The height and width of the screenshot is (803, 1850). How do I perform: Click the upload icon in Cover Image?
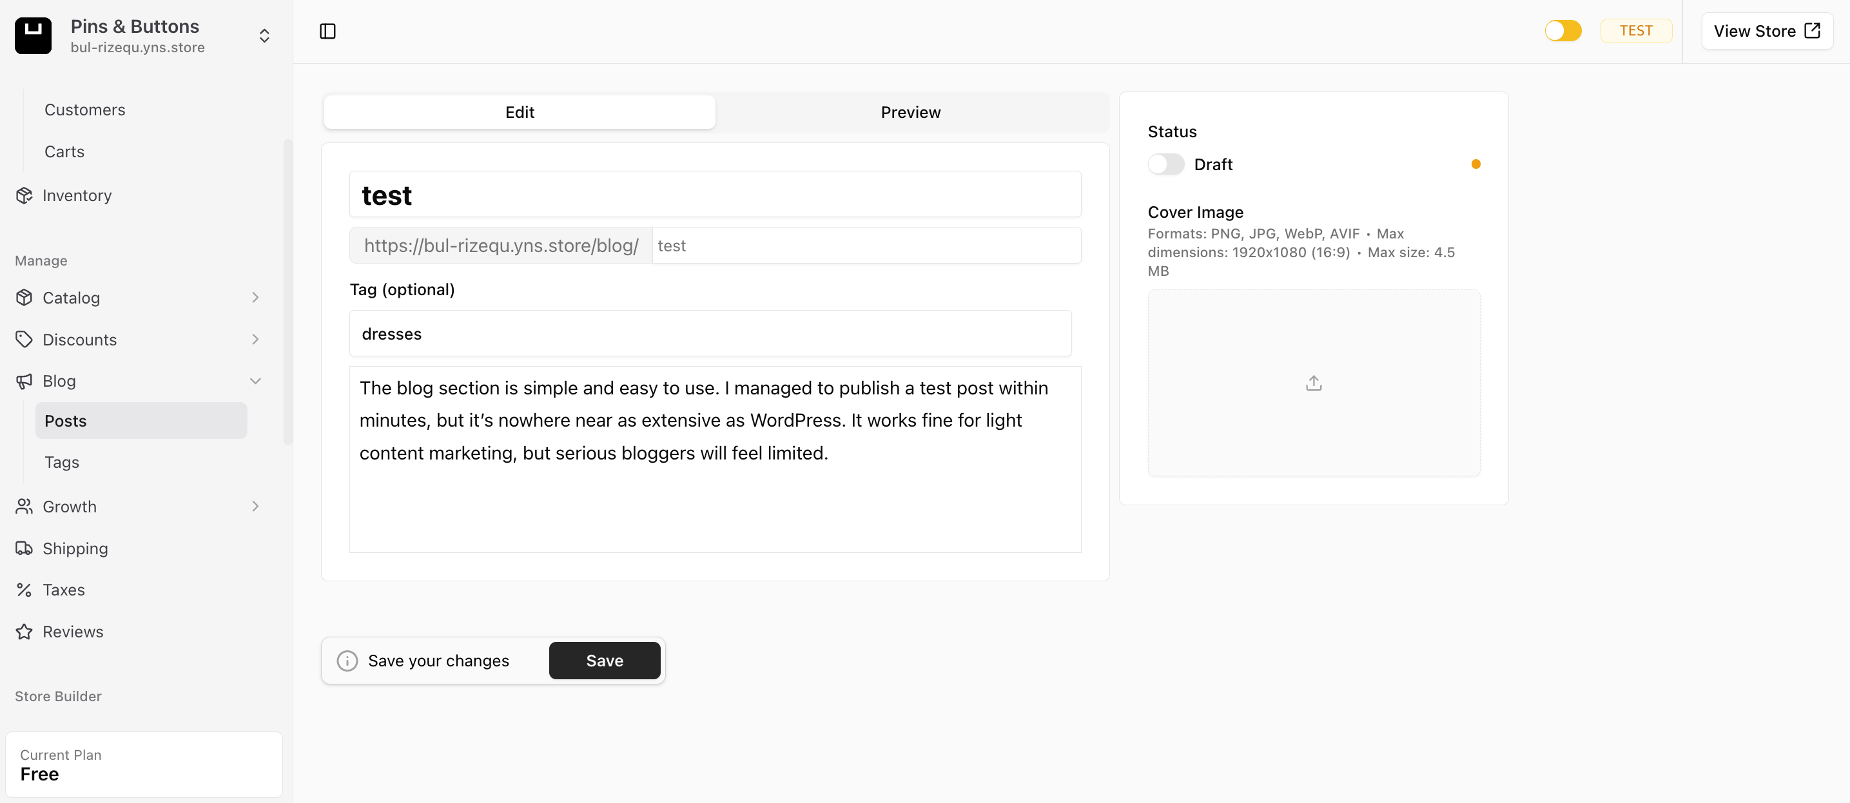[1313, 383]
